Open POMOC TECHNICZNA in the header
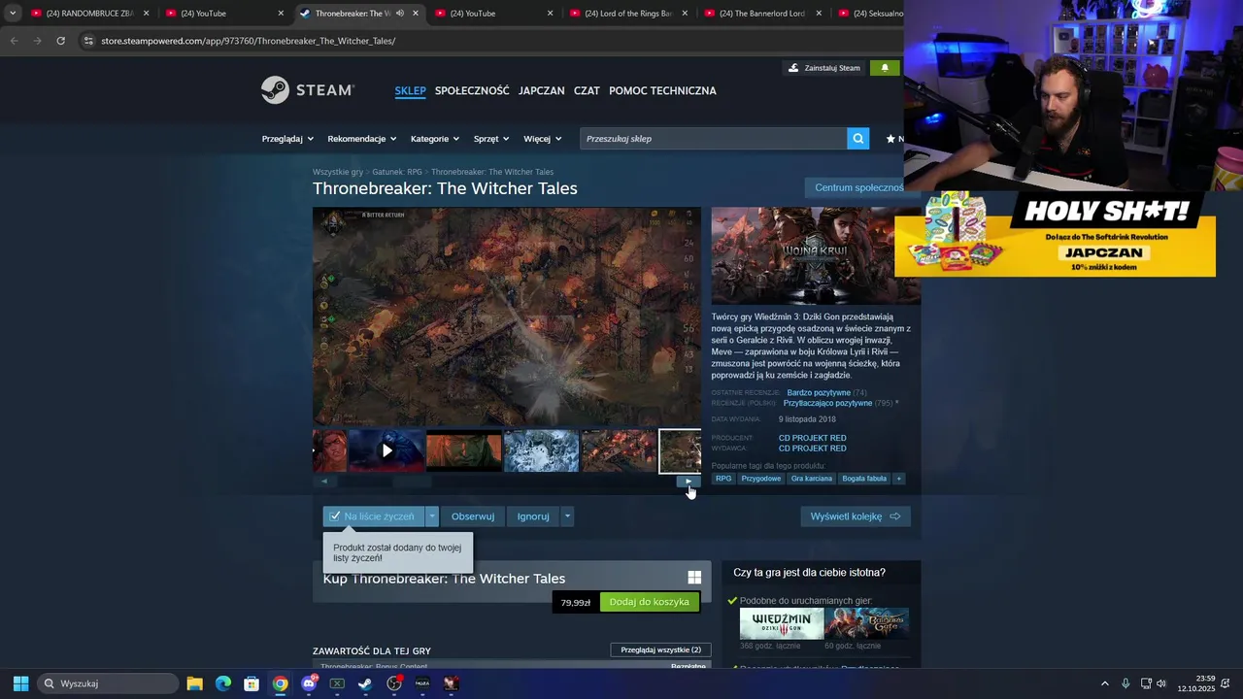 [x=662, y=90]
